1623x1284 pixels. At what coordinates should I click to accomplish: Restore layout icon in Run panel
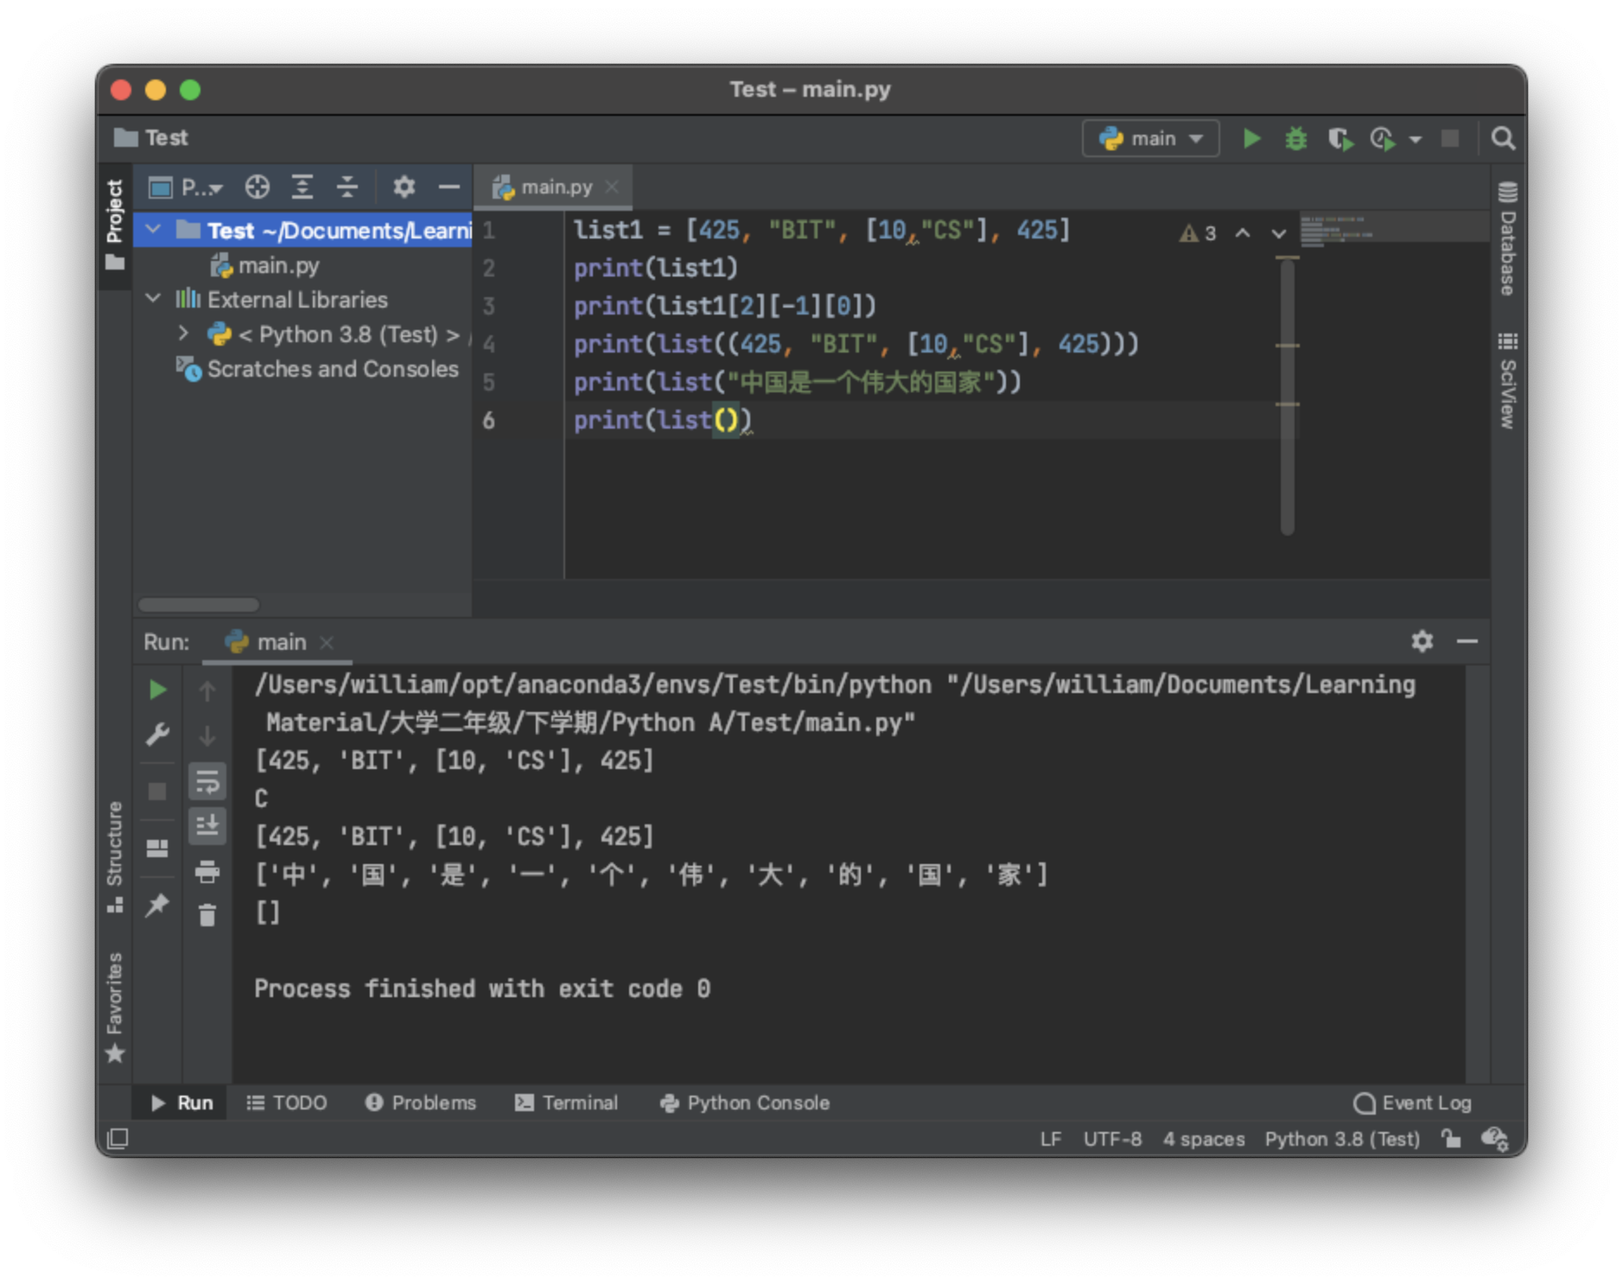point(157,848)
